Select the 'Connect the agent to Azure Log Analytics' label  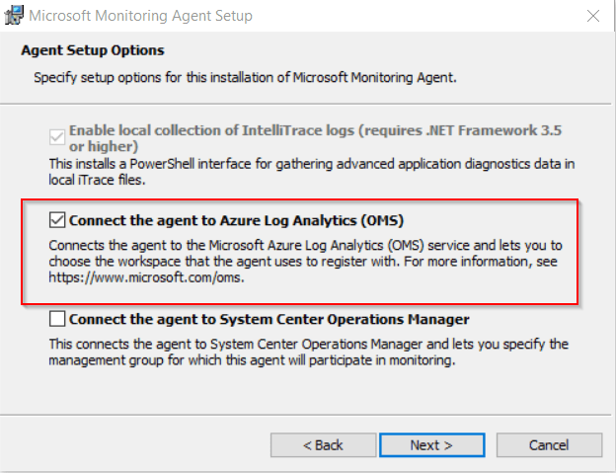pyautogui.click(x=237, y=220)
